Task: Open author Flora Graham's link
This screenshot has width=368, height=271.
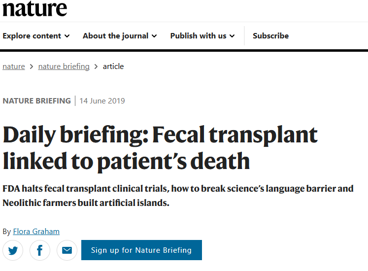Action: (x=36, y=232)
